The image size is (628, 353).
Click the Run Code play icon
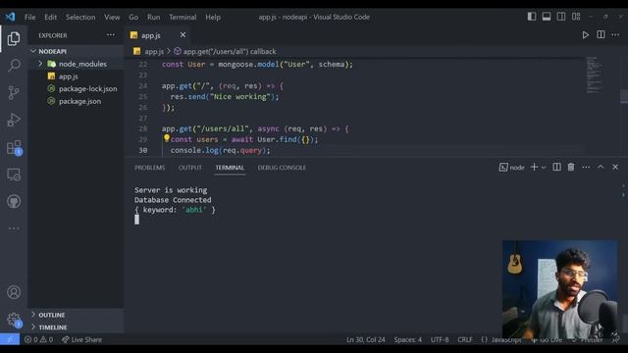click(585, 35)
